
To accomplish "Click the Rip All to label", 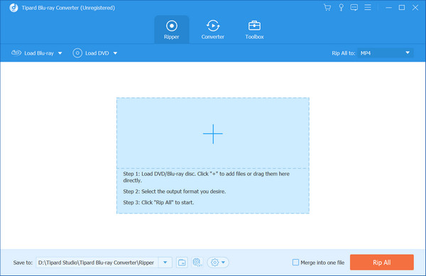I will 344,53.
